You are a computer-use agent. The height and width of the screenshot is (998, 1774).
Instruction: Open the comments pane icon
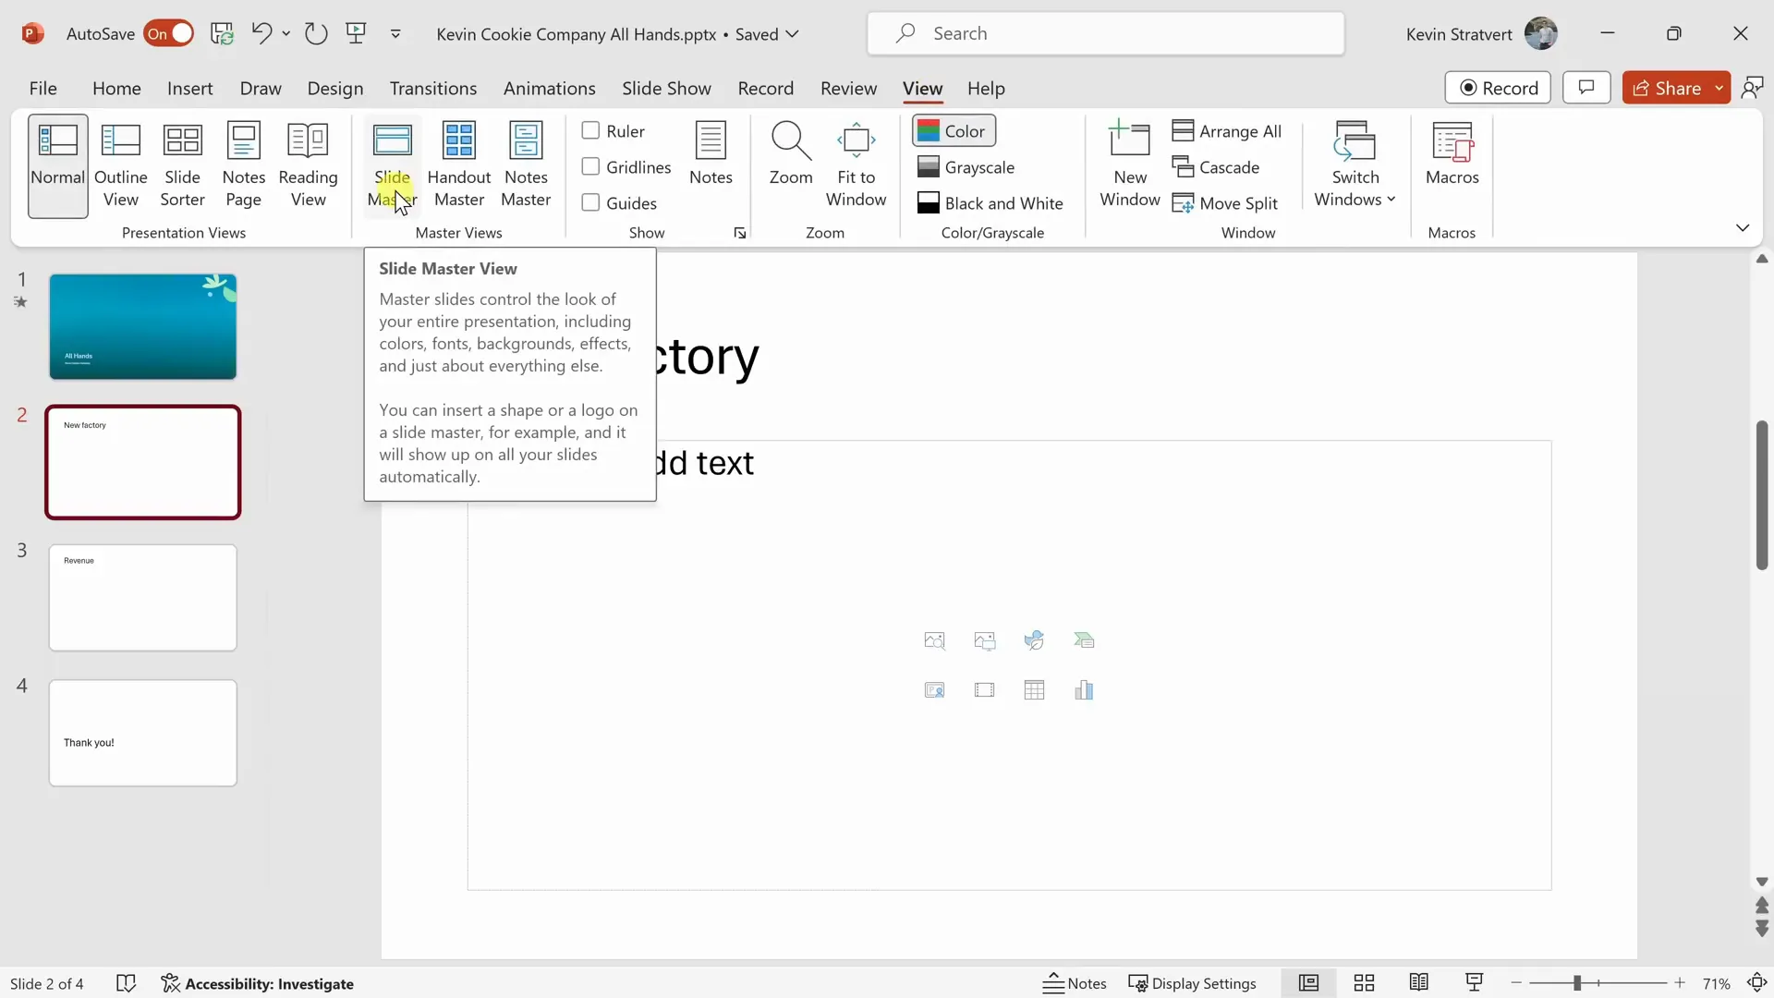pos(1586,88)
